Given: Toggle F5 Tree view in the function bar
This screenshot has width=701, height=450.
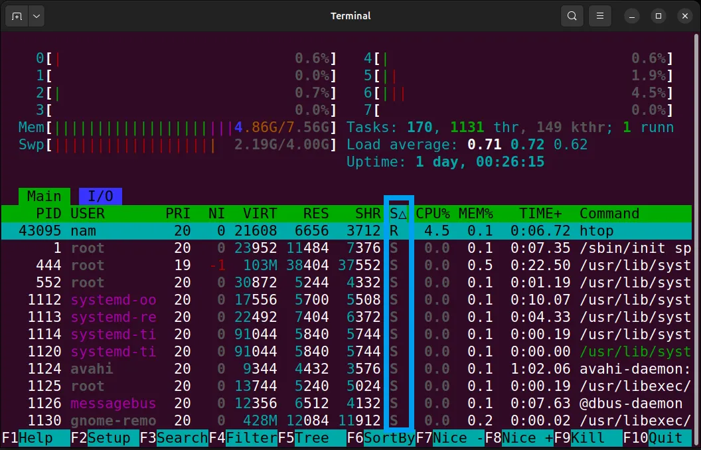Looking at the screenshot, I should click(x=312, y=438).
